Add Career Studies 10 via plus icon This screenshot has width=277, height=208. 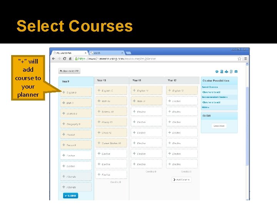click(99, 143)
